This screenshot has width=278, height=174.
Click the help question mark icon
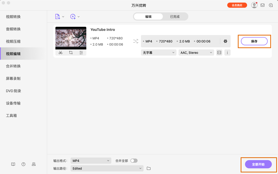pyautogui.click(x=23, y=164)
